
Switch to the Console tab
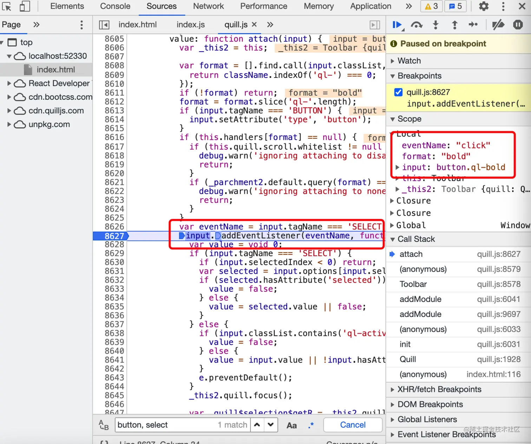[115, 6]
